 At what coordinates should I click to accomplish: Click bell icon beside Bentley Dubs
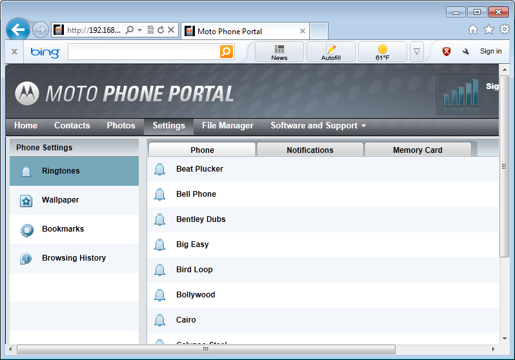[159, 219]
